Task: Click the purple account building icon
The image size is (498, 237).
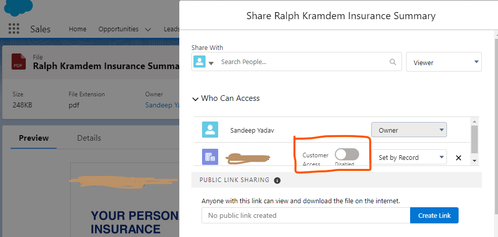Action: [210, 157]
